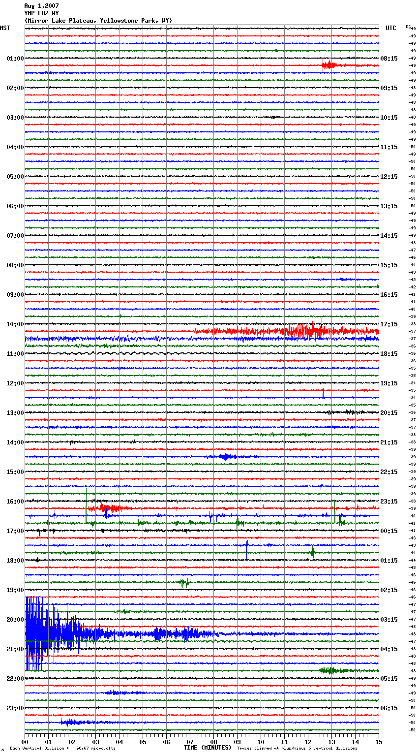
Task: Click the long red tremor after 10:00
Action: 285,331
